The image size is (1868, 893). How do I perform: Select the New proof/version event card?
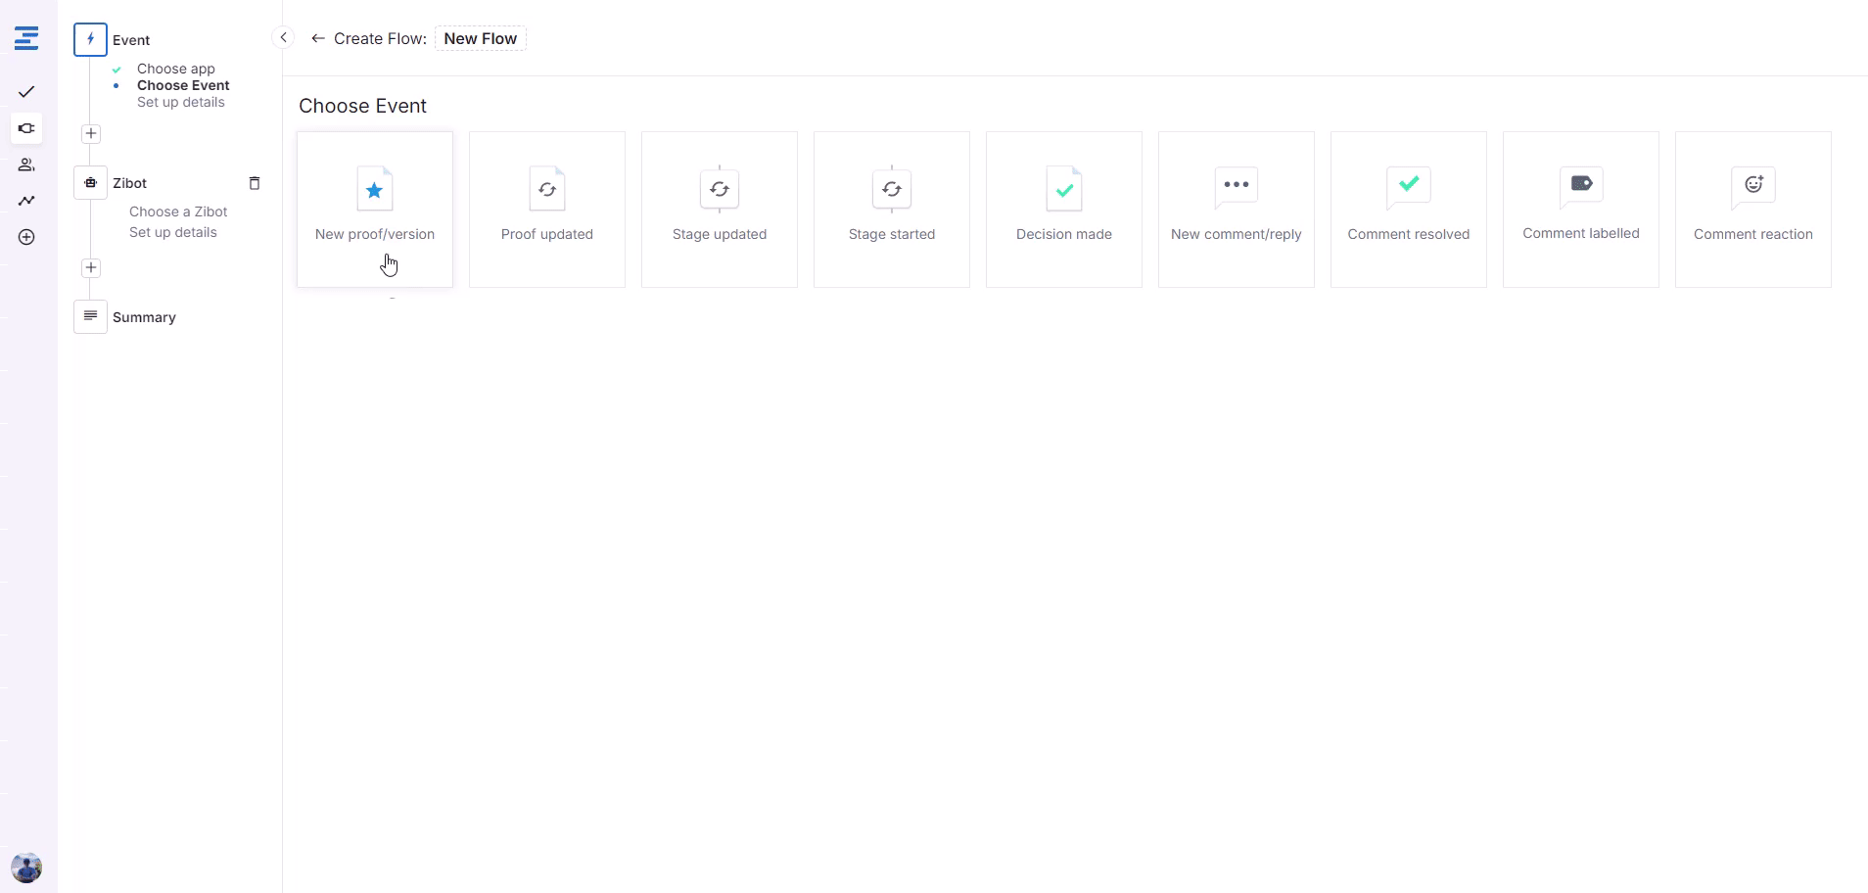coord(375,210)
